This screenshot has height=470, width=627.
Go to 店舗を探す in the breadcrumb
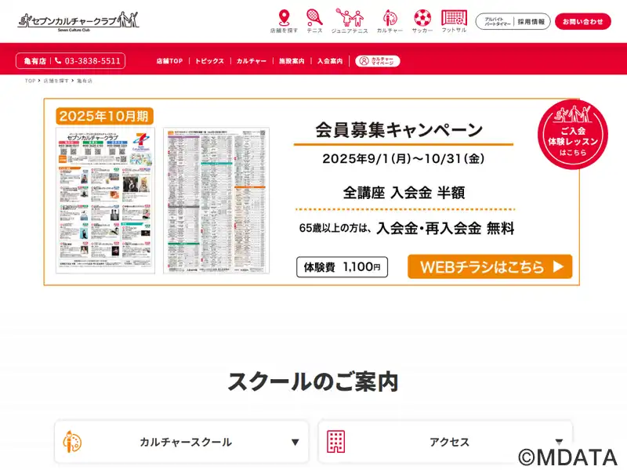tap(56, 81)
